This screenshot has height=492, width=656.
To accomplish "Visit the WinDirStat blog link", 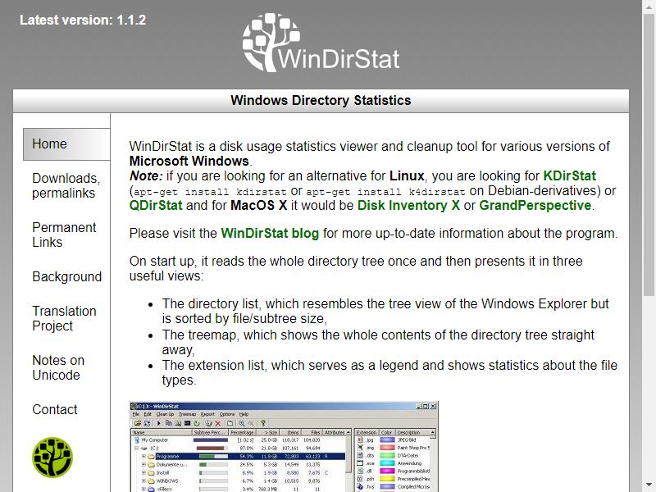I will 270,233.
